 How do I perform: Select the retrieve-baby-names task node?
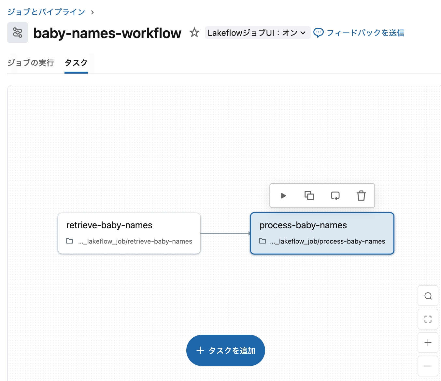pyautogui.click(x=129, y=233)
